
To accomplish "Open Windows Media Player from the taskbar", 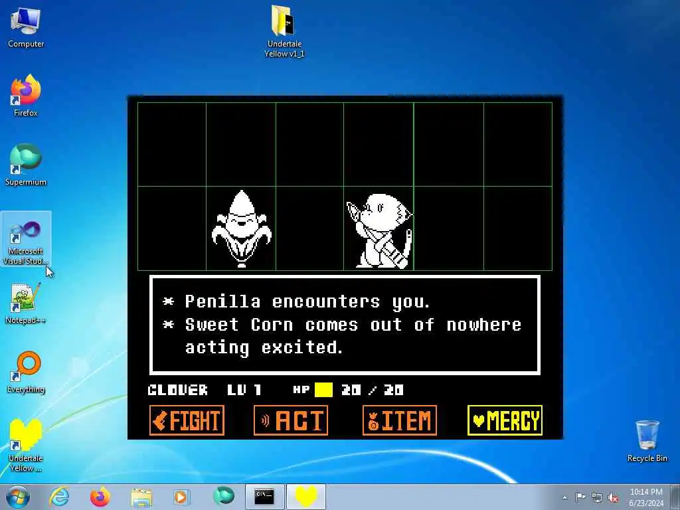I will (x=181, y=497).
